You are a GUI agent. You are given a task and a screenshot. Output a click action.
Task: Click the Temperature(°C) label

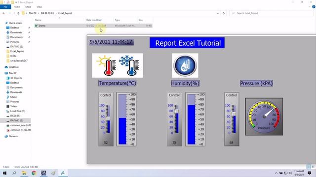click(x=118, y=83)
